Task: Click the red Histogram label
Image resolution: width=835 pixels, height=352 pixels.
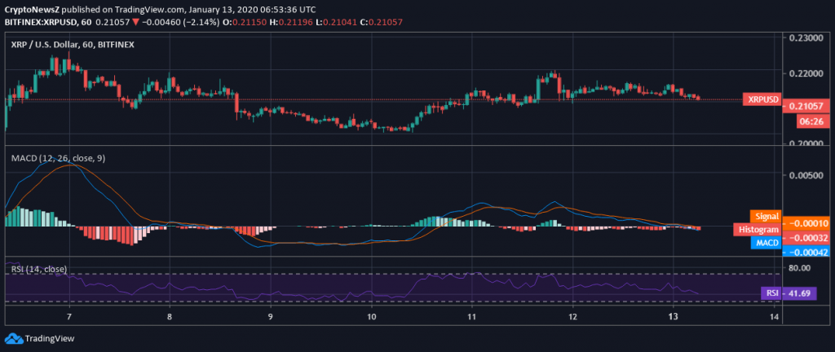Action: pyautogui.click(x=758, y=230)
